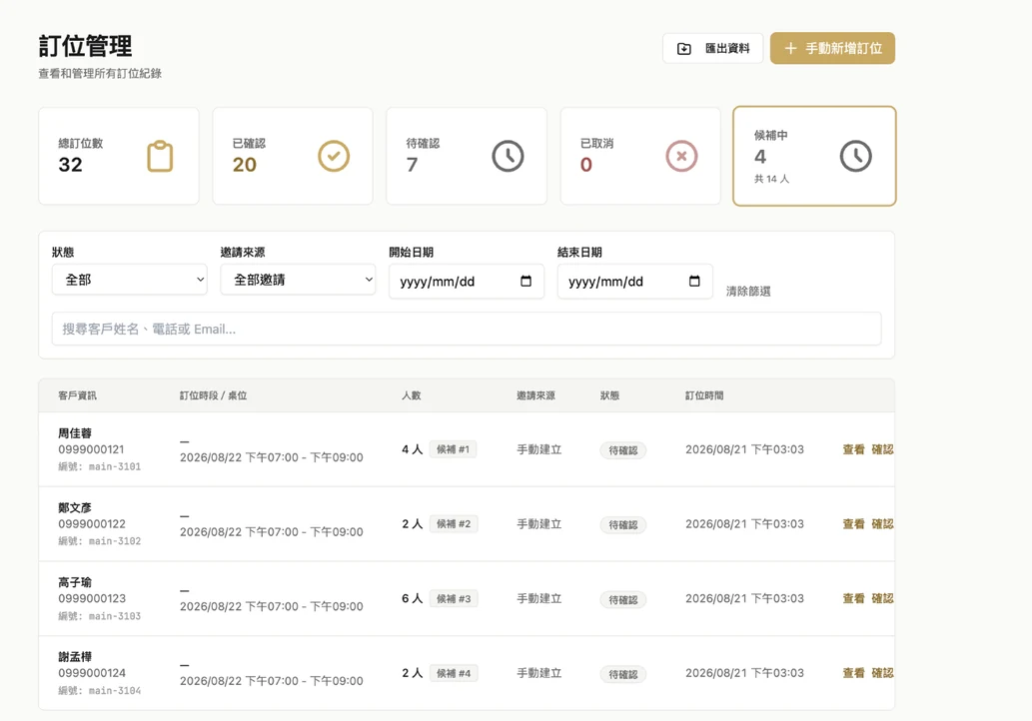Screen dimensions: 1032x721
Task: Select the 已取消 0 stat card
Action: point(640,156)
